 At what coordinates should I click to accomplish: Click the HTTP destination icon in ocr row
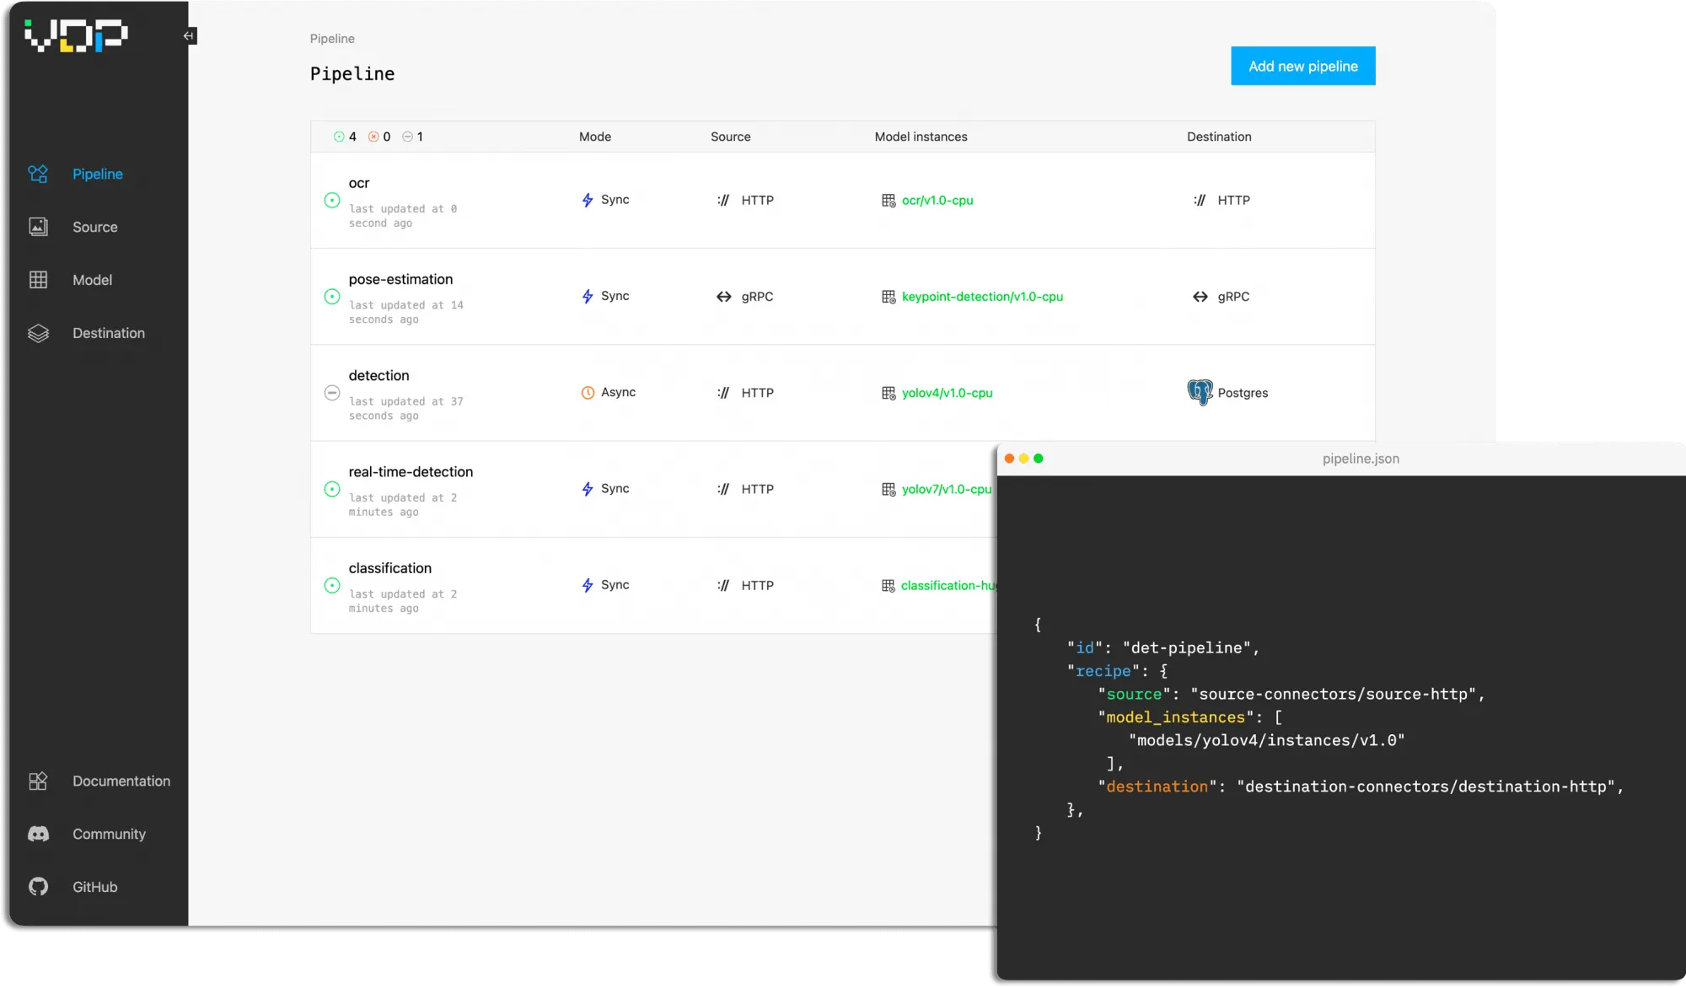click(x=1200, y=201)
